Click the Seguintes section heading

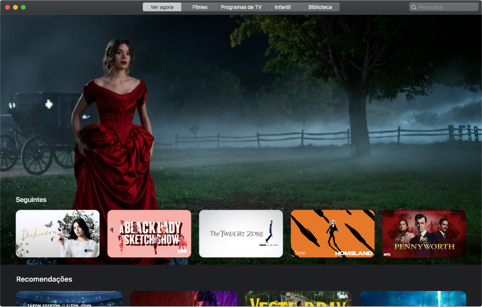31,200
